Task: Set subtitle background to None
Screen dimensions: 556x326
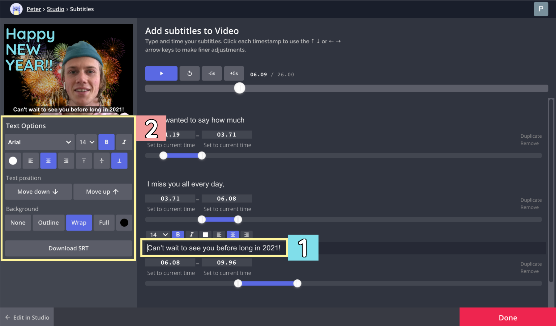Action: 18,222
